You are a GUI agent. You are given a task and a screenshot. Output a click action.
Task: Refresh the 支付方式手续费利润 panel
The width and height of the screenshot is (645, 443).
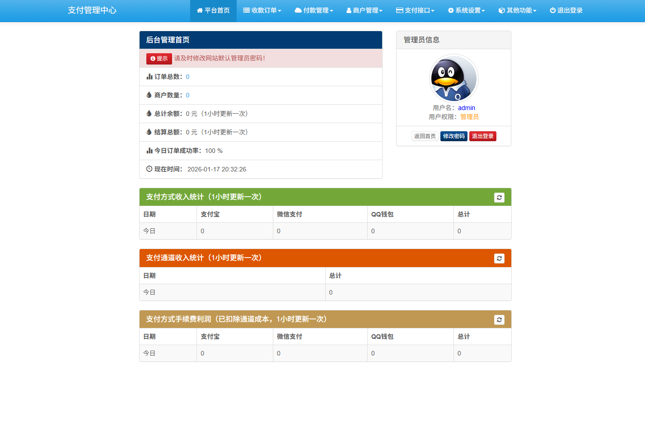click(x=499, y=319)
